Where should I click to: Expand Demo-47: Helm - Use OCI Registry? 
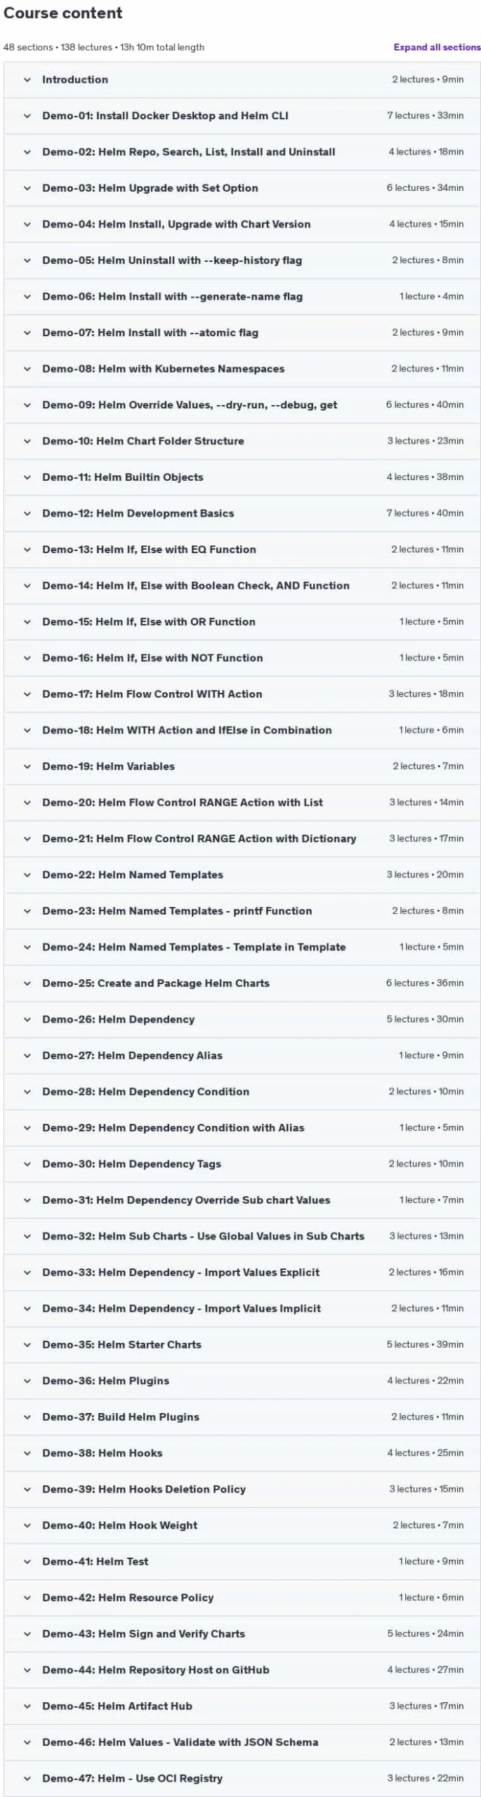[x=242, y=1779]
